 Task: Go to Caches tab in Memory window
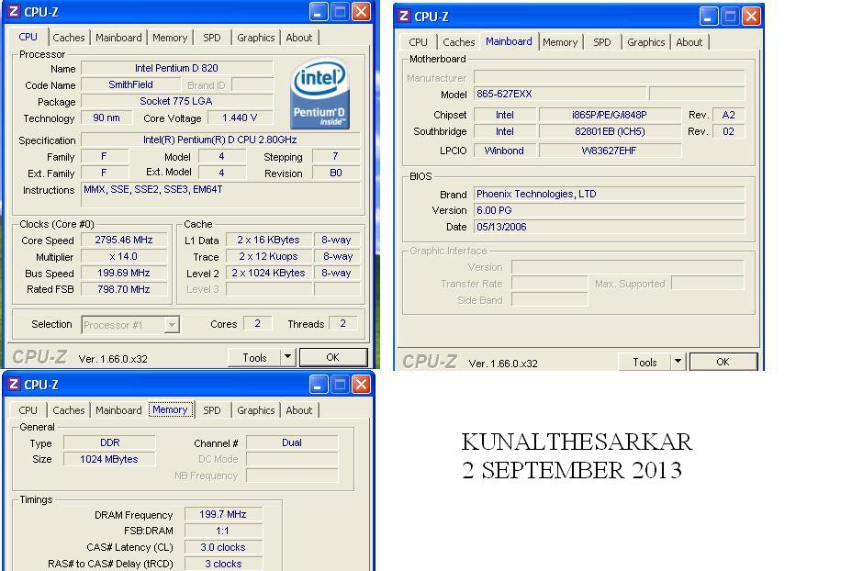[x=69, y=410]
